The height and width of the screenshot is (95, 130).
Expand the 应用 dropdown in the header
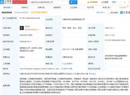click(114, 2)
